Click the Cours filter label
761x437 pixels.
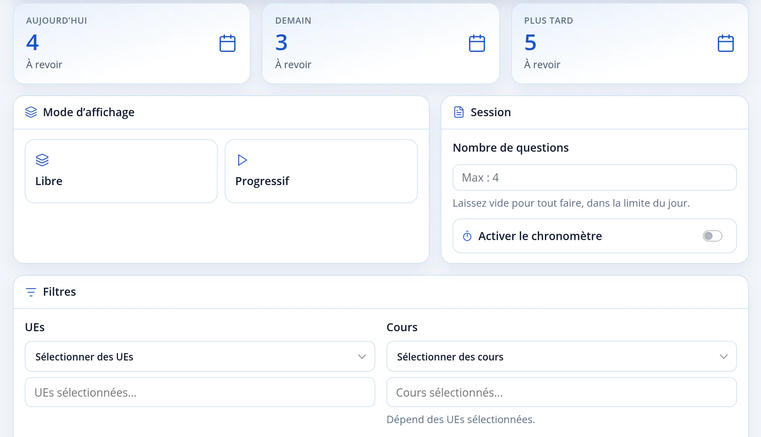pos(402,327)
